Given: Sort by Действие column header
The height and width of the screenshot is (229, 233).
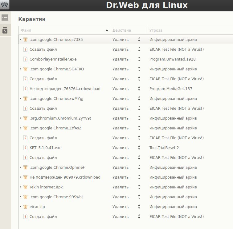Looking at the screenshot, I should [x=129, y=30].
